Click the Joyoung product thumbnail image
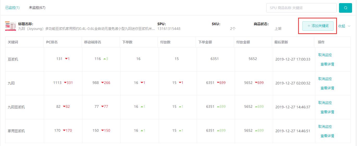 [10, 26]
